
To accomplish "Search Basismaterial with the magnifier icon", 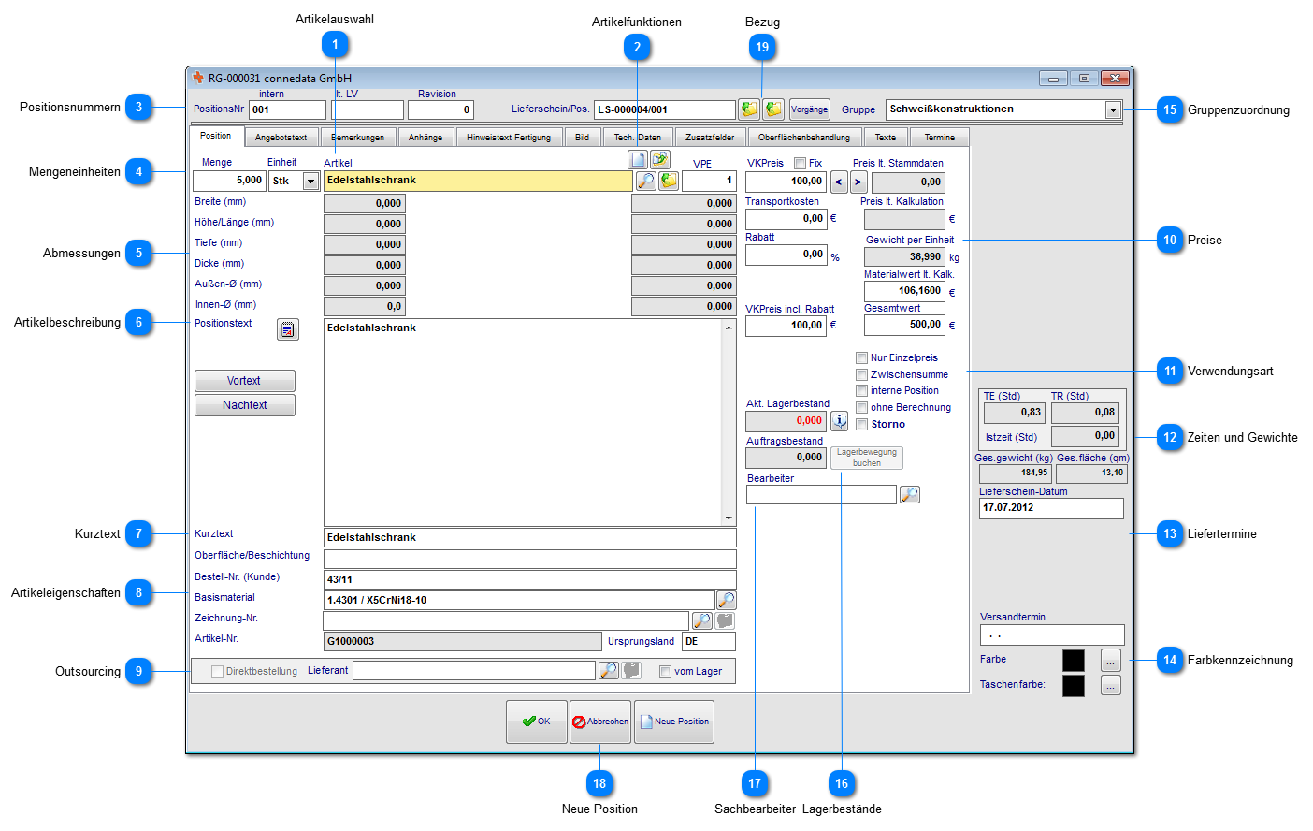I will tap(726, 600).
